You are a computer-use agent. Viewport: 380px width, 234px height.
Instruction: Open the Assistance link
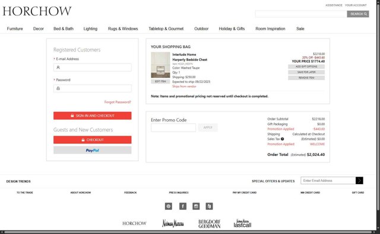(x=334, y=5)
